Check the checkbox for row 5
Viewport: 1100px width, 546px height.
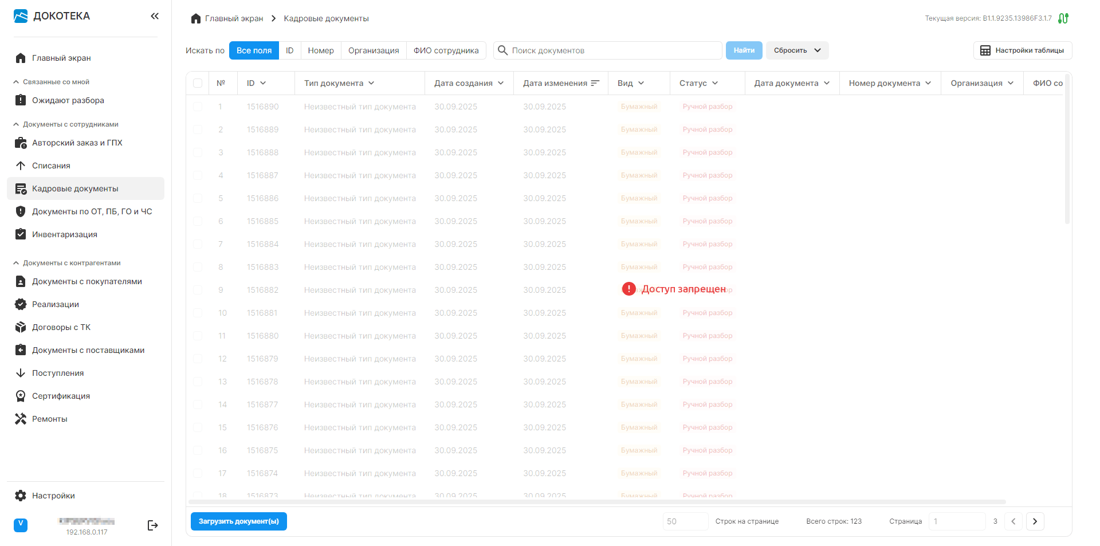tap(198, 198)
